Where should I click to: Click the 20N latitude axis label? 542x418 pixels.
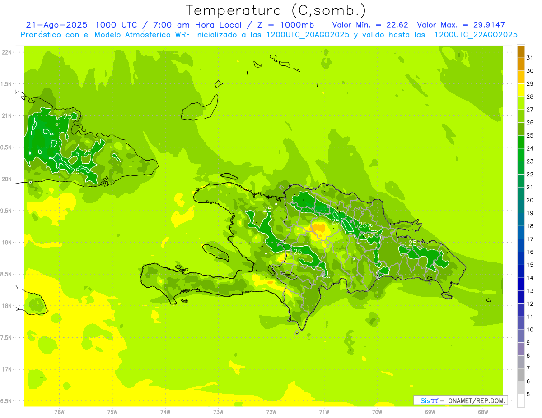click(x=7, y=179)
